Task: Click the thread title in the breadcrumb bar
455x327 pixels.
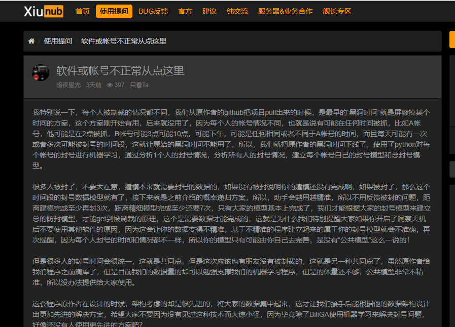Action: pyautogui.click(x=124, y=41)
